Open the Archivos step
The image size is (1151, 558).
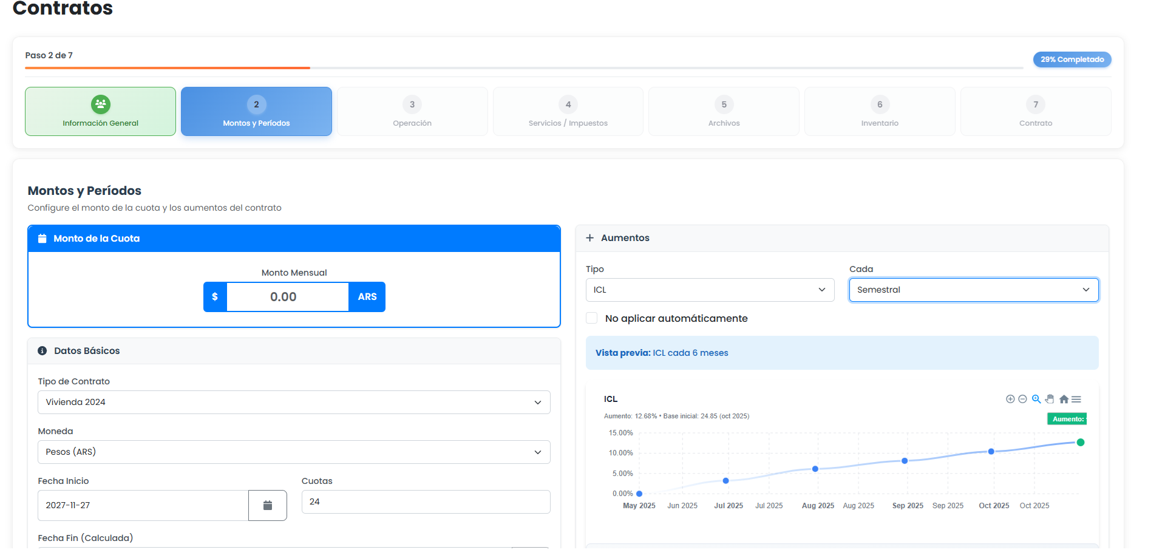(724, 111)
